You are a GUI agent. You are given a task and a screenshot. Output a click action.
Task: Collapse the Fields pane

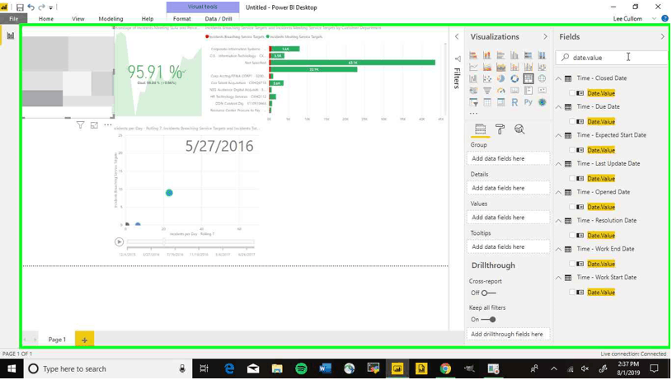pyautogui.click(x=663, y=37)
